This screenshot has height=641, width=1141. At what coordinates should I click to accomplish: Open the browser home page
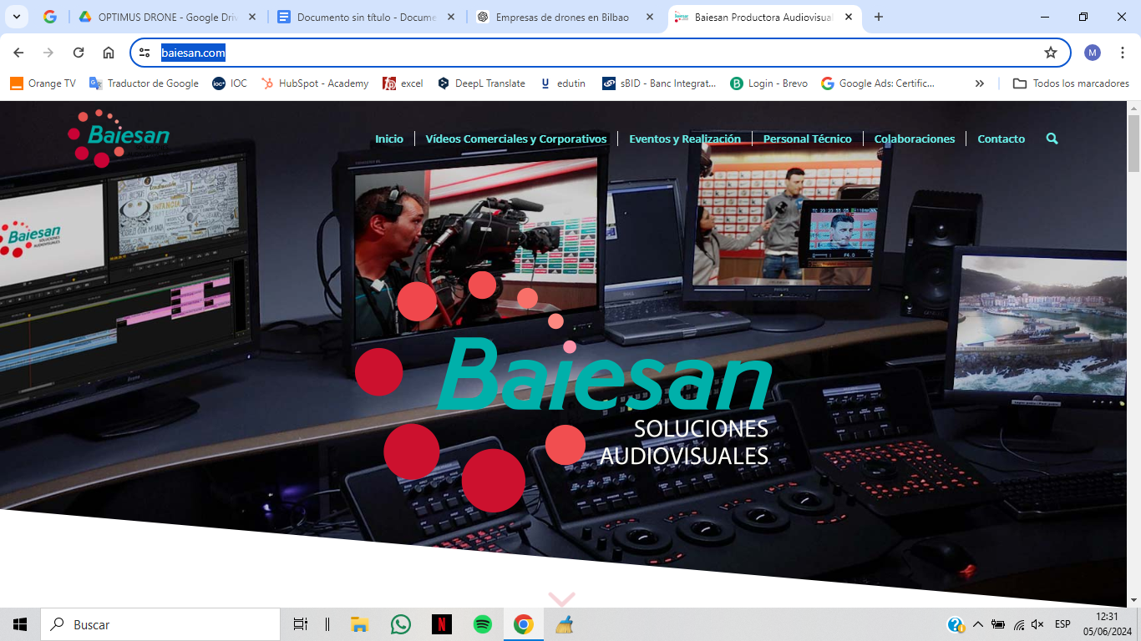pos(109,53)
